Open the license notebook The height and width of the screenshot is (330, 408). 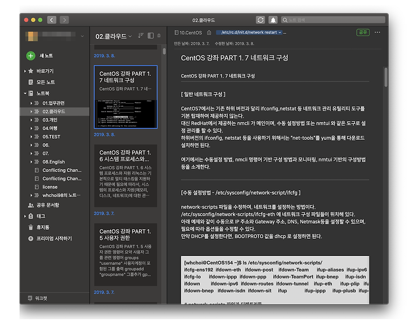pos(50,187)
